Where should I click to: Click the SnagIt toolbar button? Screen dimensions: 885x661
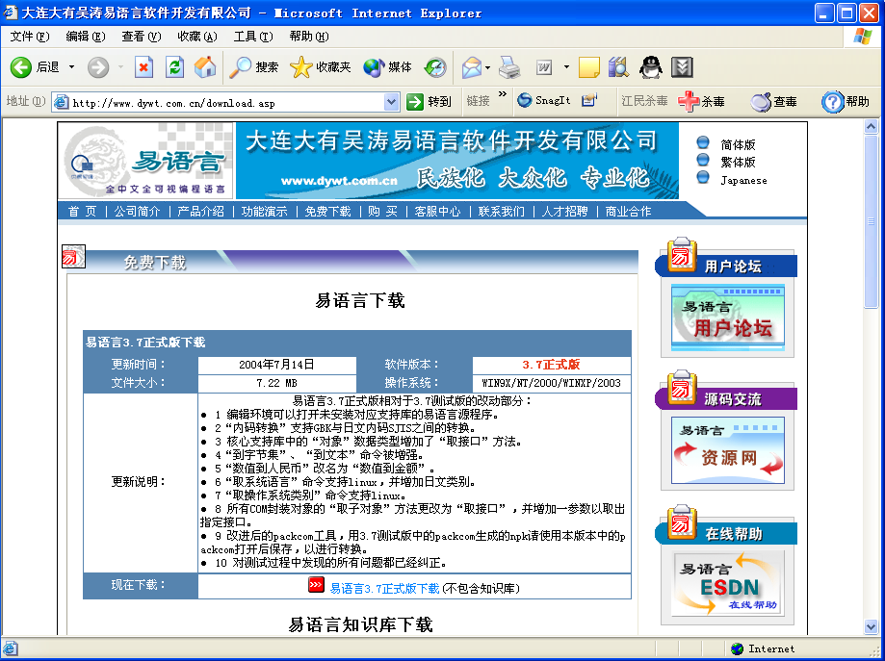pyautogui.click(x=544, y=100)
